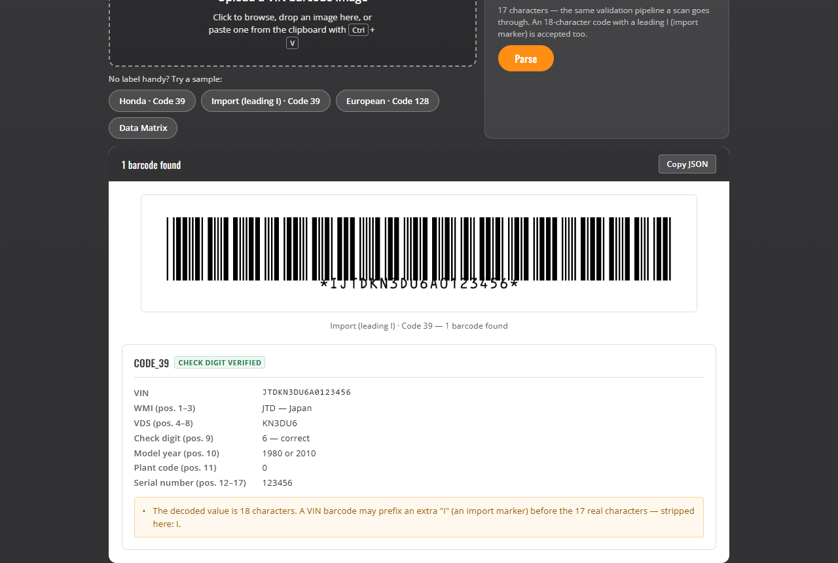Viewport: 838px width, 563px height.
Task: Select the European · Code 128 sample
Action: (x=388, y=101)
